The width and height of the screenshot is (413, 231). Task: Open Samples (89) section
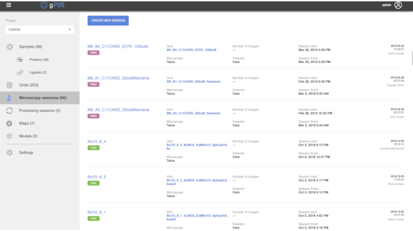click(x=31, y=47)
